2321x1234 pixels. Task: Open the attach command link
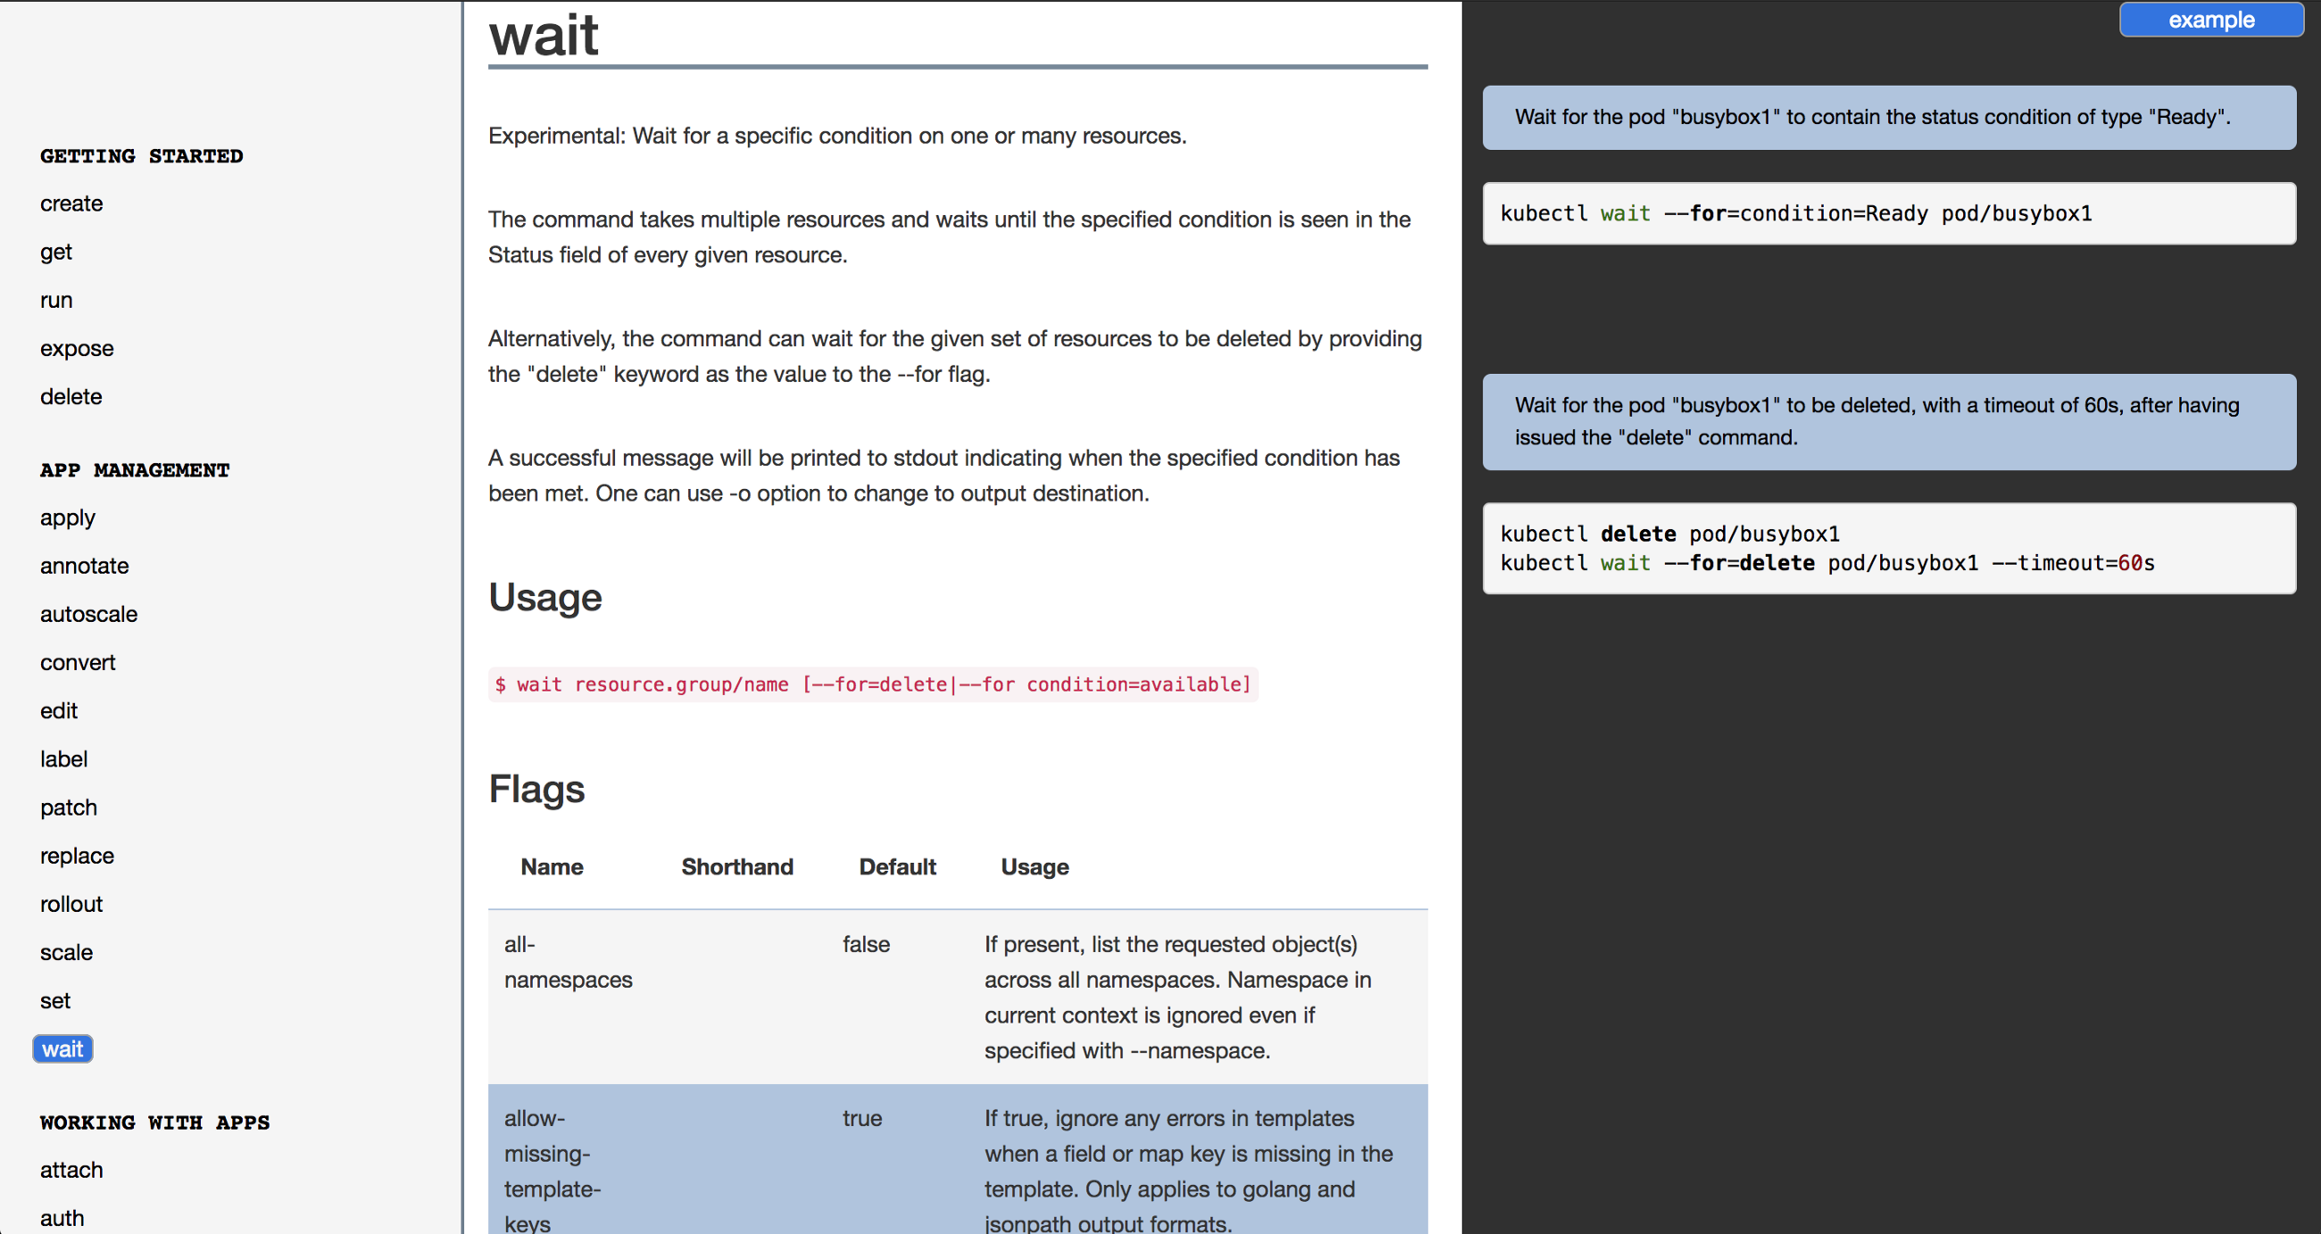coord(71,1170)
